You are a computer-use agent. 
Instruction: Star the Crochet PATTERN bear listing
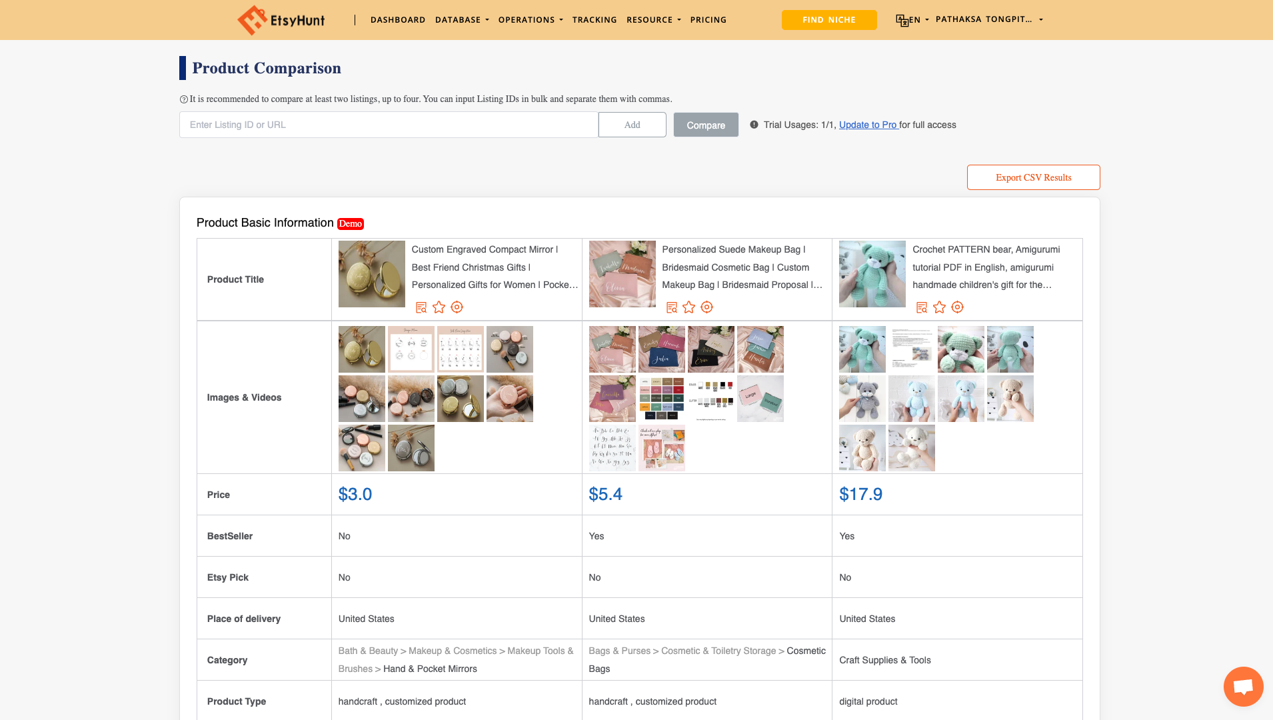[x=940, y=307]
